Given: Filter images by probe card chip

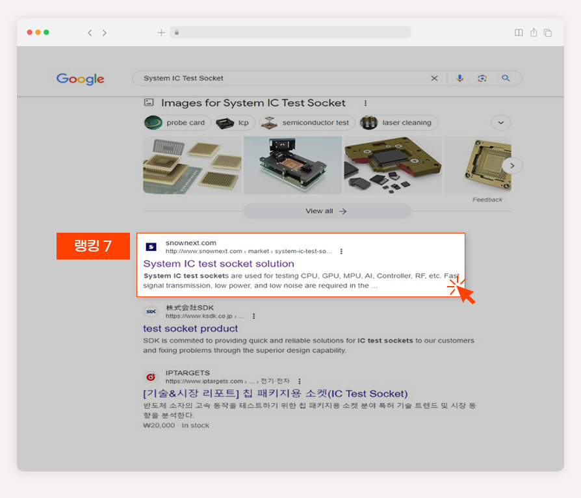Looking at the screenshot, I should click(177, 123).
